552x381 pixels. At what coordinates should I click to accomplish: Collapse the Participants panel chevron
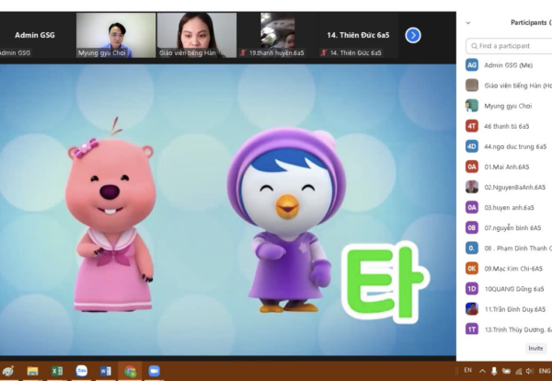pyautogui.click(x=468, y=23)
